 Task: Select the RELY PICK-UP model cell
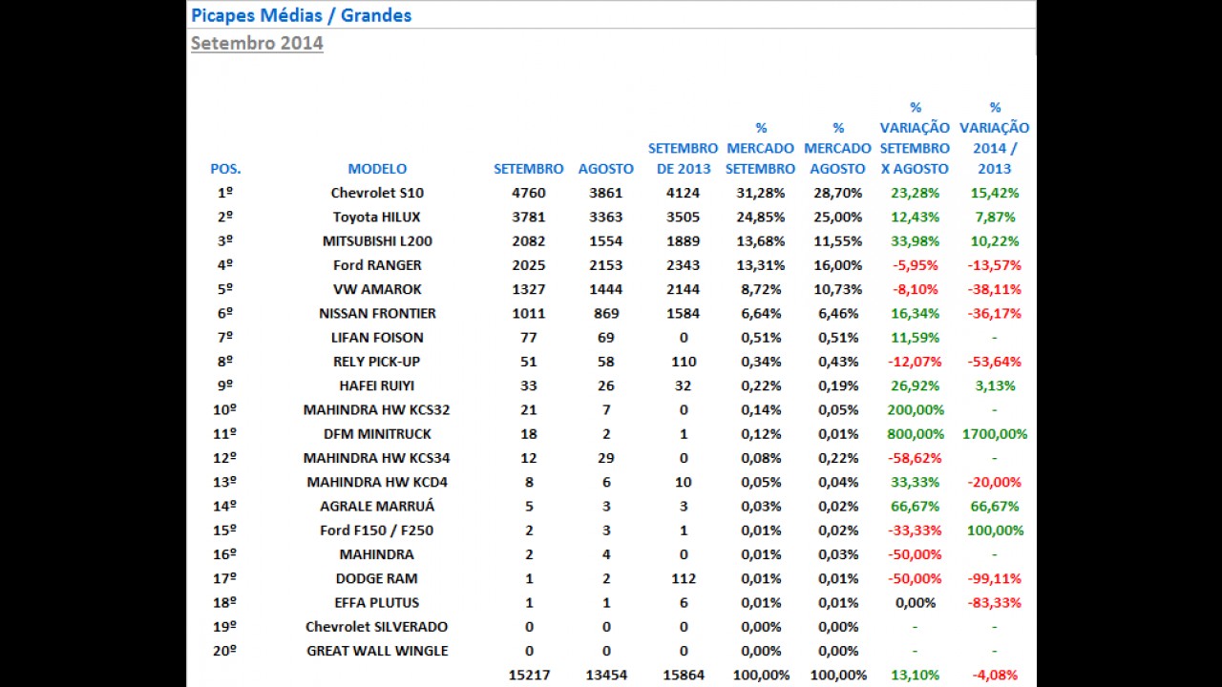pos(377,362)
